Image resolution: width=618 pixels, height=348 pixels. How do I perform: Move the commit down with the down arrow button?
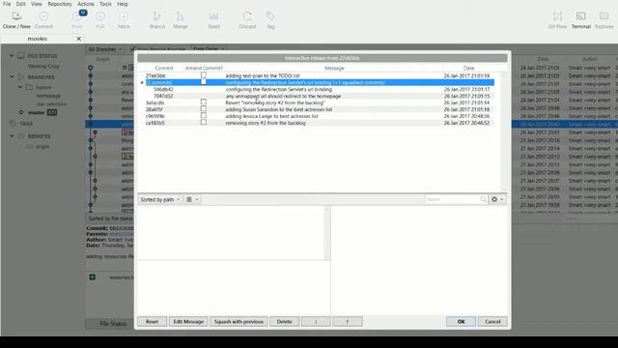pos(316,322)
